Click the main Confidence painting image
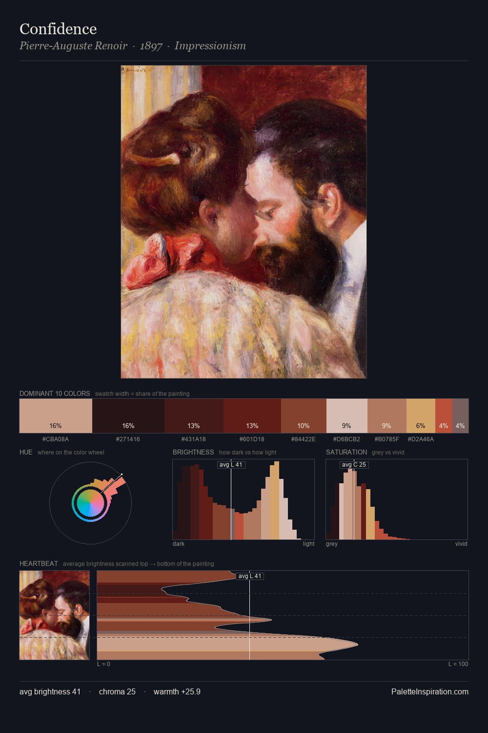This screenshot has width=488, height=733. 244,222
